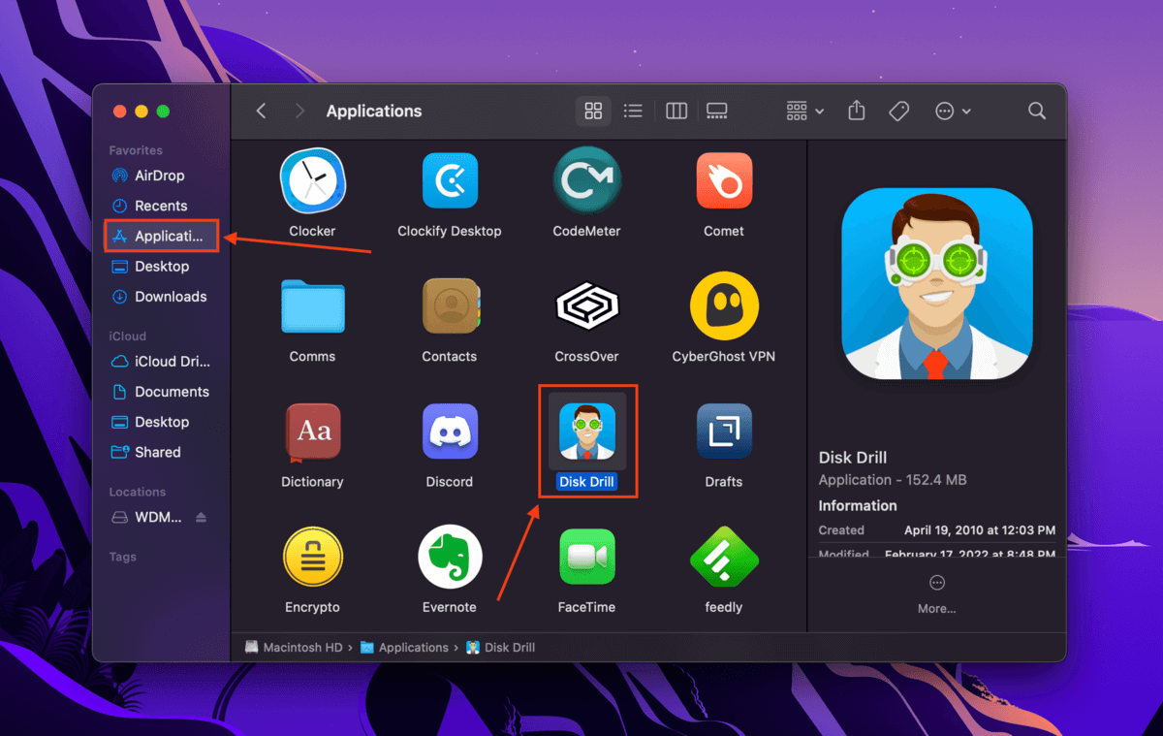Viewport: 1163px width, 736px height.
Task: Open the Clocker app icon
Action: tap(312, 181)
